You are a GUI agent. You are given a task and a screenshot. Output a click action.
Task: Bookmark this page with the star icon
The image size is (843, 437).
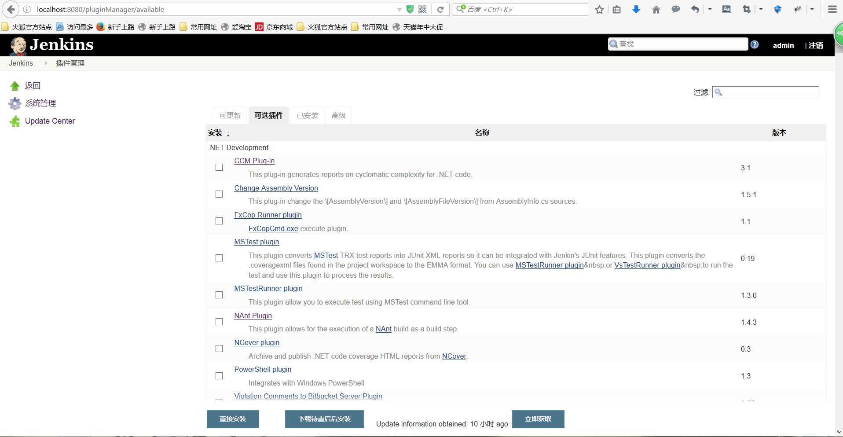[x=599, y=9]
